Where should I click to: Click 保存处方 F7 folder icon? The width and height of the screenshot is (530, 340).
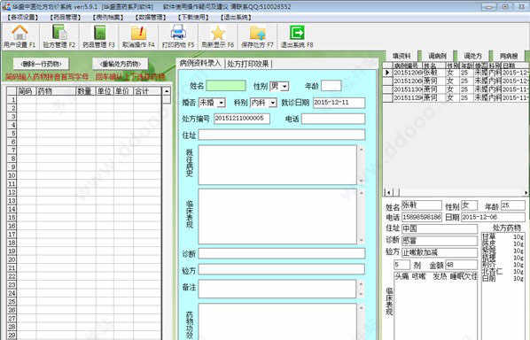[257, 36]
